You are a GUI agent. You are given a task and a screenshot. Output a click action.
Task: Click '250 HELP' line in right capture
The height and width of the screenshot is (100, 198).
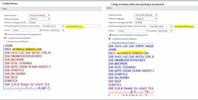tap(115, 81)
